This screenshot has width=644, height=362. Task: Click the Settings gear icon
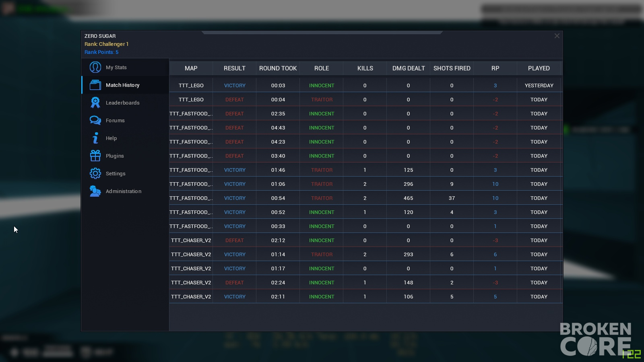click(x=95, y=173)
